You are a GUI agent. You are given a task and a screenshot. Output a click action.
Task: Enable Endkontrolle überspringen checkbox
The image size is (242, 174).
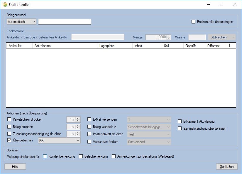click(x=193, y=21)
